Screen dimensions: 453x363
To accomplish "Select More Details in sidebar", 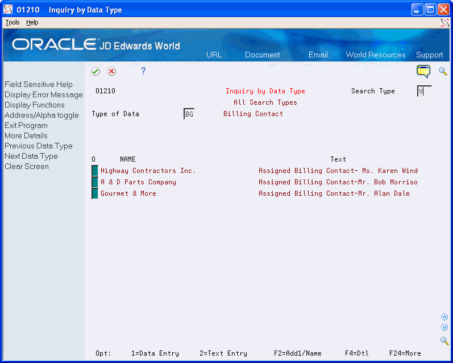I will [x=26, y=135].
